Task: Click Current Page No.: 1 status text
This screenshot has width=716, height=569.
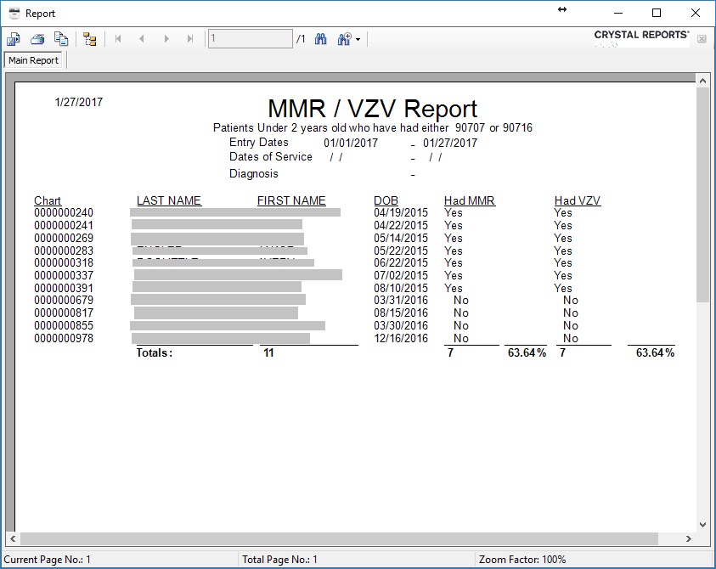Action: pos(47,560)
